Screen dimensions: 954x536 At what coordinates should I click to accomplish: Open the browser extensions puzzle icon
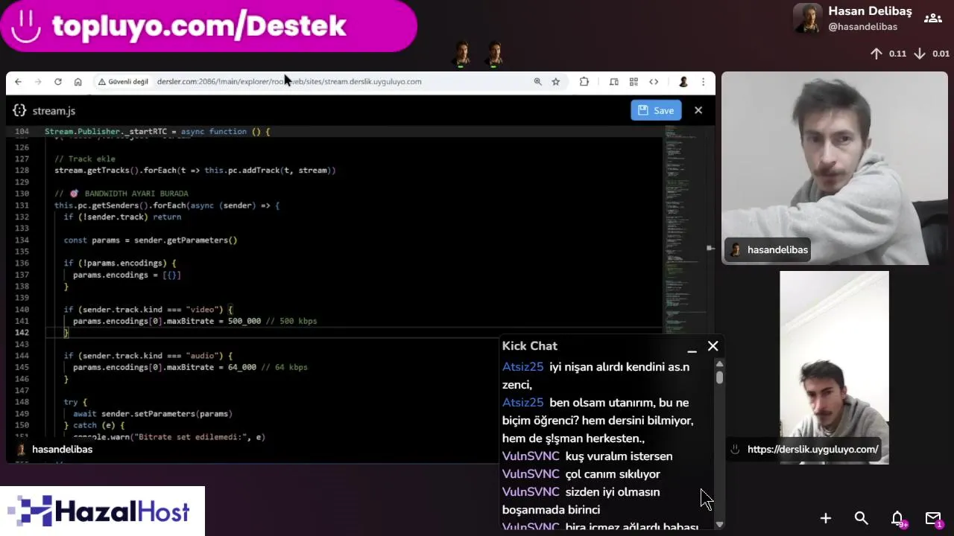(584, 82)
